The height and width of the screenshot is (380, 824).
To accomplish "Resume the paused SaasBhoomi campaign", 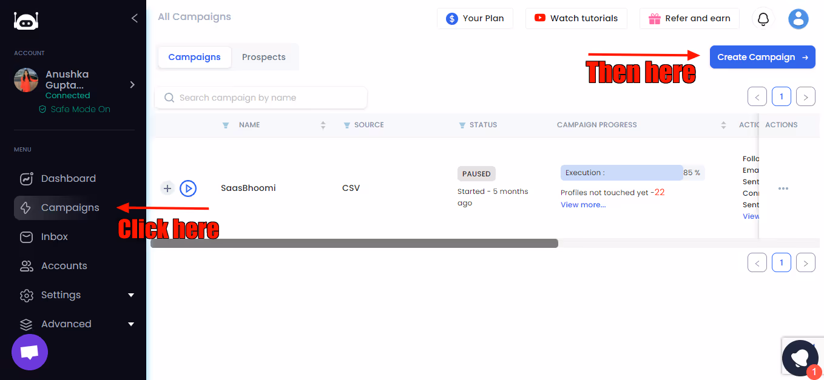I will click(x=188, y=188).
